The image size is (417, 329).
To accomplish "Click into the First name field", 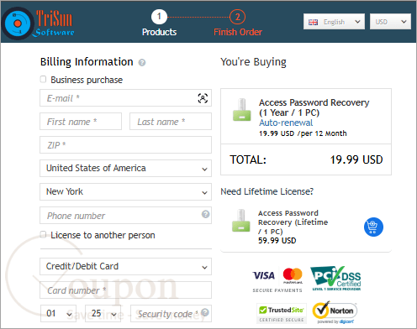I will [81, 122].
